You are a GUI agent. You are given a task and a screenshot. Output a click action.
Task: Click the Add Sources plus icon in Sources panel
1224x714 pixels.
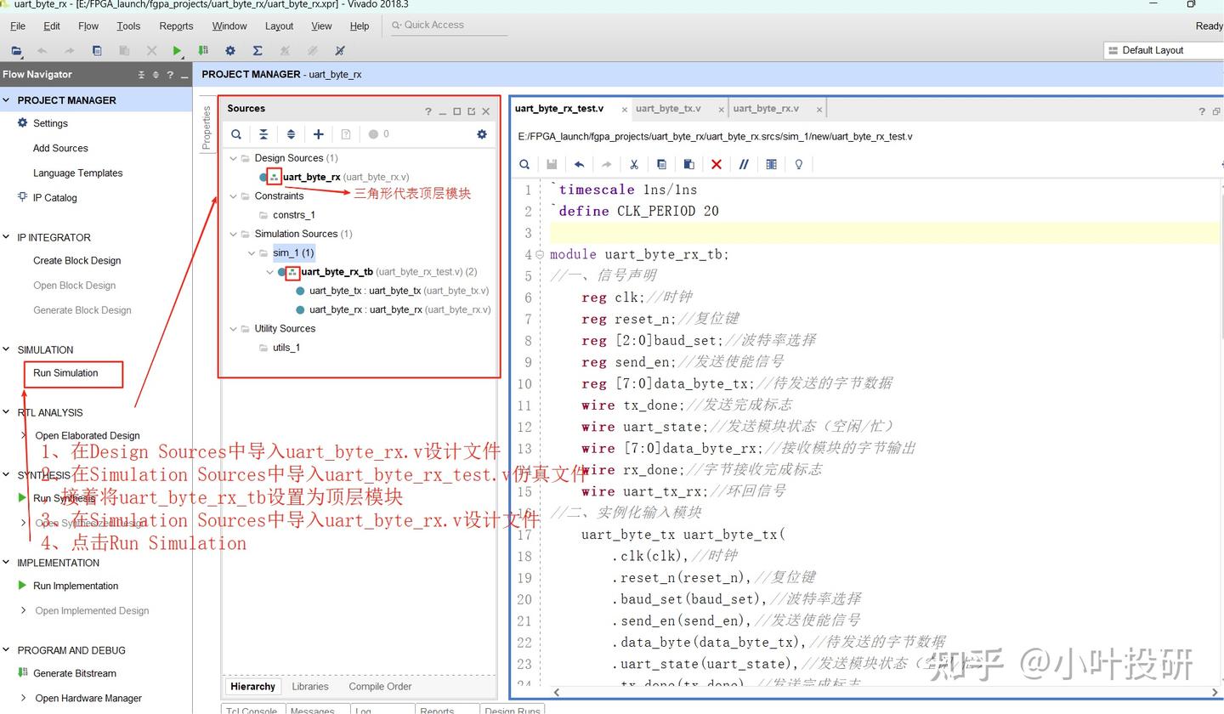[x=318, y=133]
